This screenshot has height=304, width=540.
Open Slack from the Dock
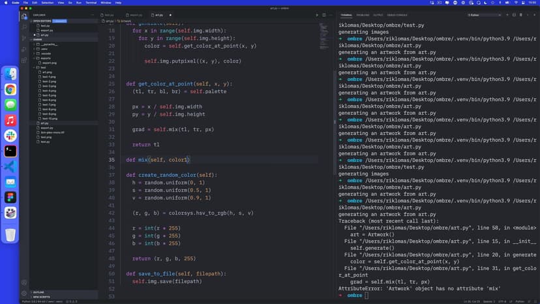10,135
